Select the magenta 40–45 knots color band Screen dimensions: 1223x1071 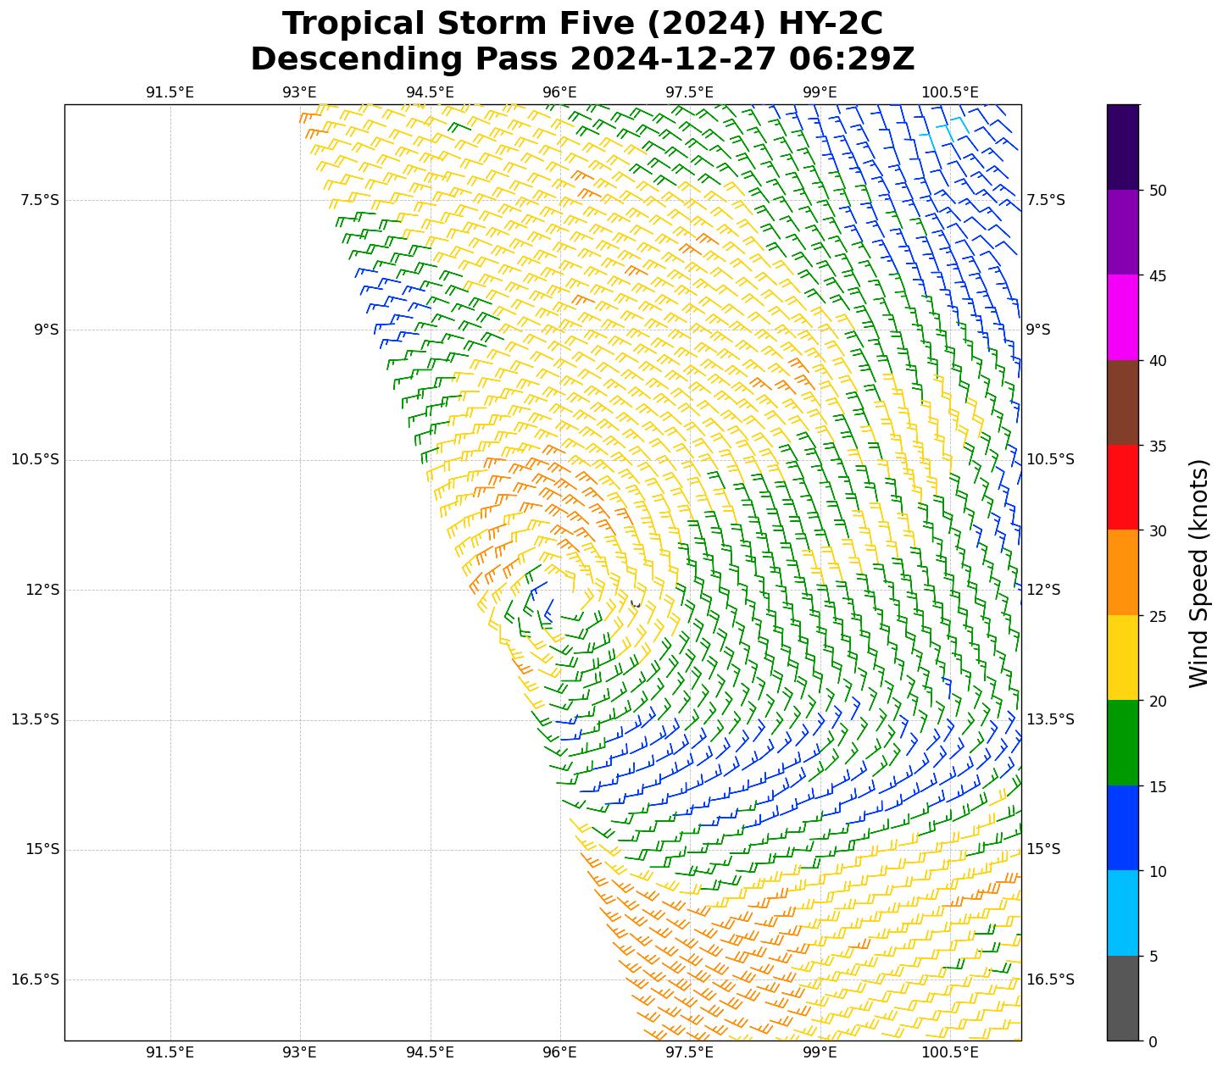point(1123,318)
